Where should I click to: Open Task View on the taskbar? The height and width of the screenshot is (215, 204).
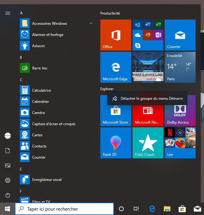click(136, 209)
